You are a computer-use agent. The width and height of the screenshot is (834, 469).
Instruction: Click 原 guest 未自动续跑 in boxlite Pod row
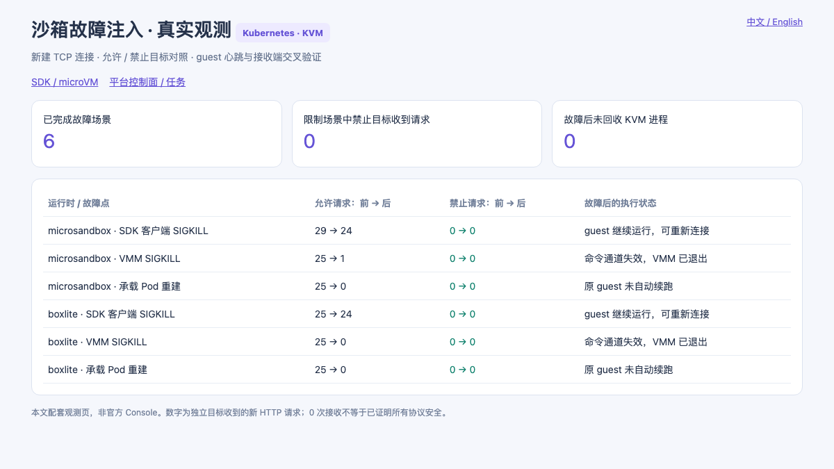[629, 370]
